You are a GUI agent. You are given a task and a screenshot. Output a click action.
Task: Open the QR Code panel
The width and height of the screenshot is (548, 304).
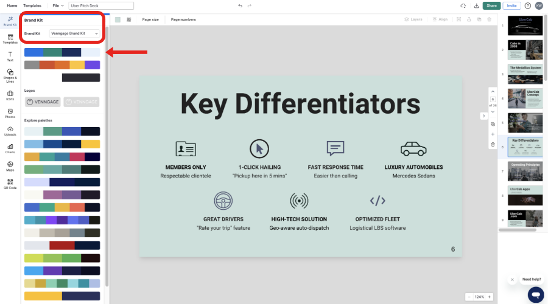(10, 184)
